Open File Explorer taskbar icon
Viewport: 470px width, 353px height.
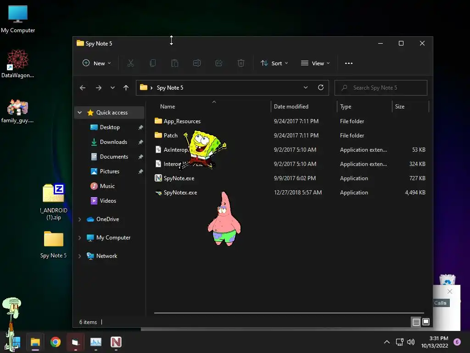tap(35, 342)
